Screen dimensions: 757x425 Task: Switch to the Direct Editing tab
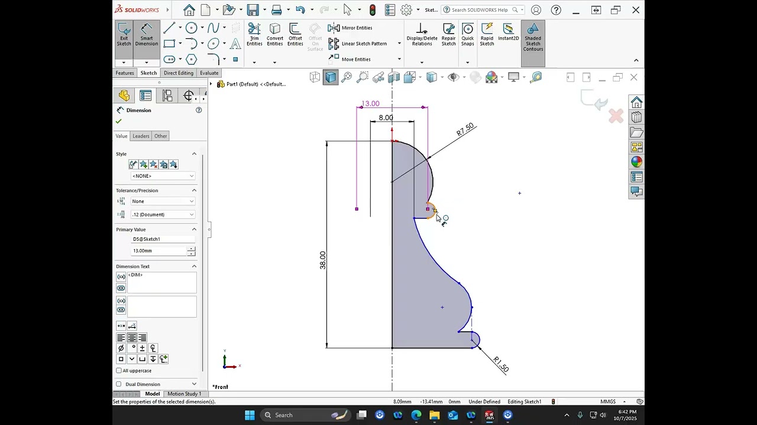click(x=179, y=73)
